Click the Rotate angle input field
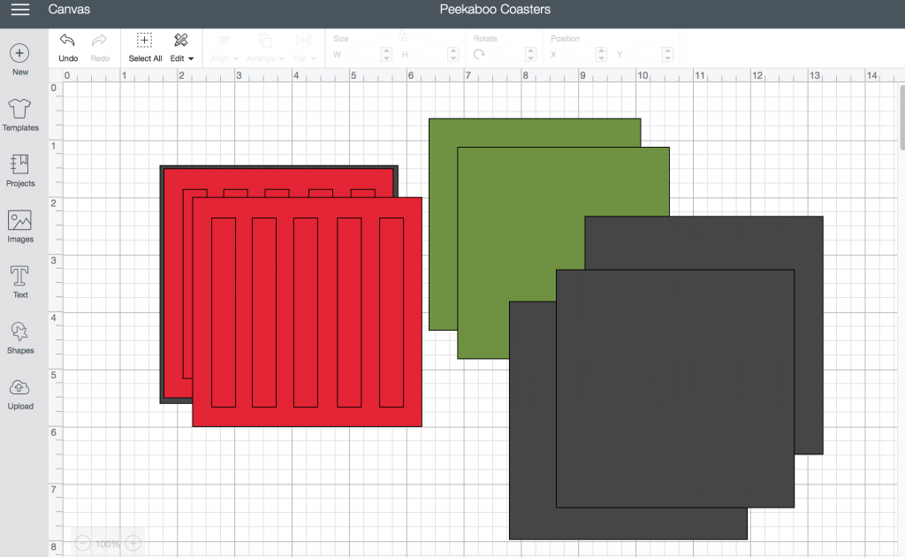 coord(507,54)
